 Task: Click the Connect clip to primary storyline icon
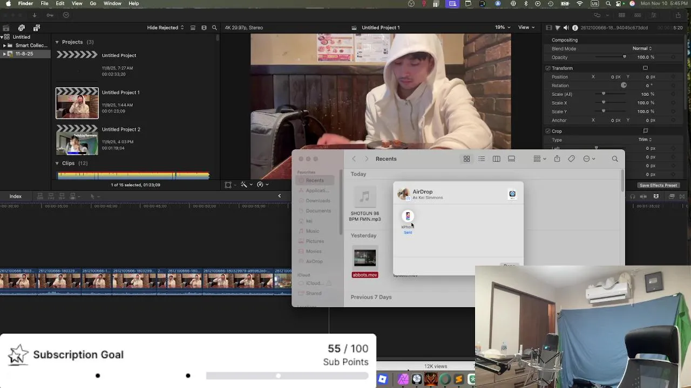(40, 196)
